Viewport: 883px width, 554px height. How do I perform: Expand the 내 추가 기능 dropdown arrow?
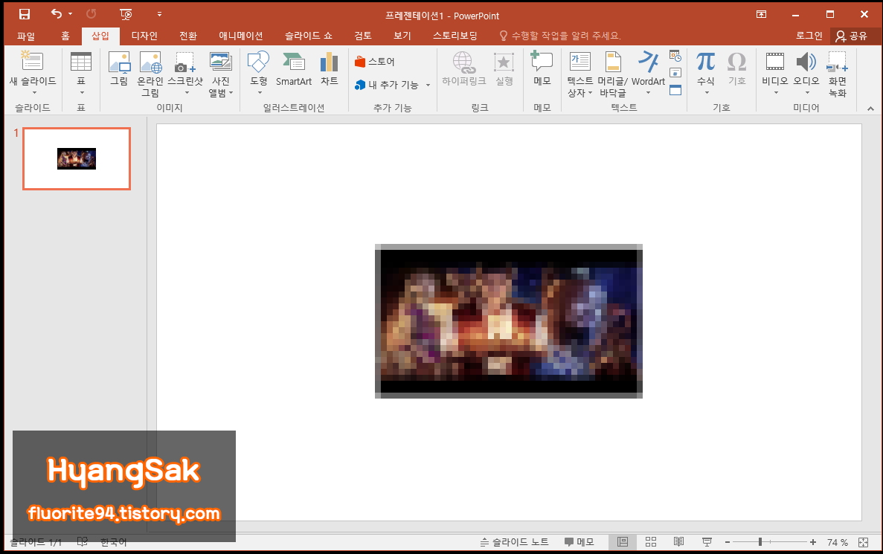pyautogui.click(x=428, y=85)
